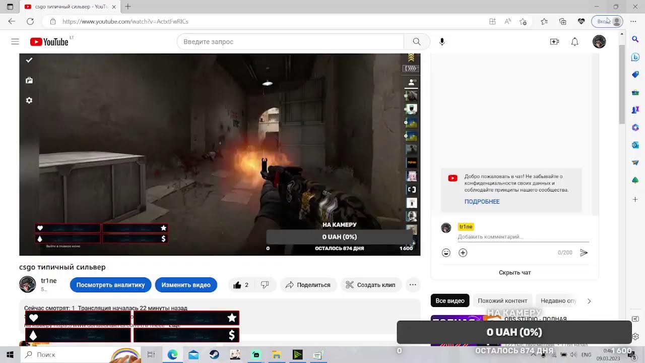
Task: Open Task View on the taskbar
Action: (151, 355)
